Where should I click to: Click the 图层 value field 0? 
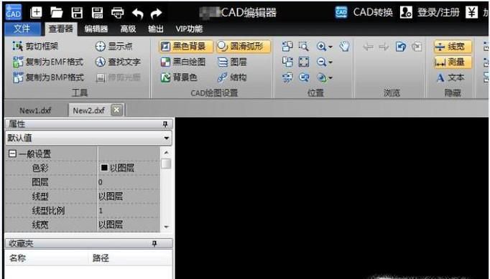[x=129, y=182]
